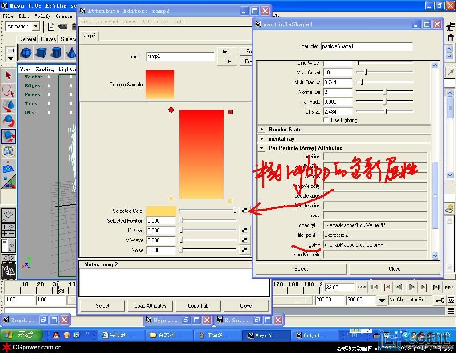This screenshot has width=456, height=353.
Task: Open the Create menu
Action: 64,16
